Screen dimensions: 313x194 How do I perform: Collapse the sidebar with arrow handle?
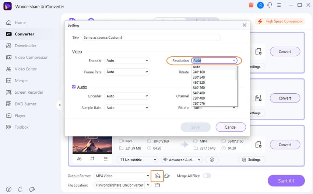60,105
